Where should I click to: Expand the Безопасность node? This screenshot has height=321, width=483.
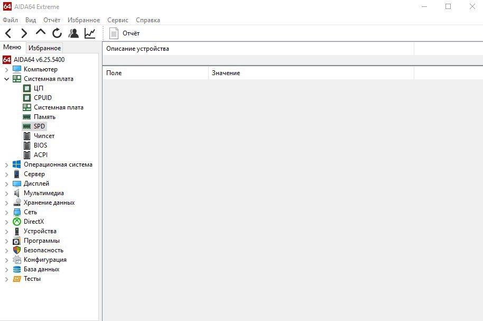pos(6,251)
